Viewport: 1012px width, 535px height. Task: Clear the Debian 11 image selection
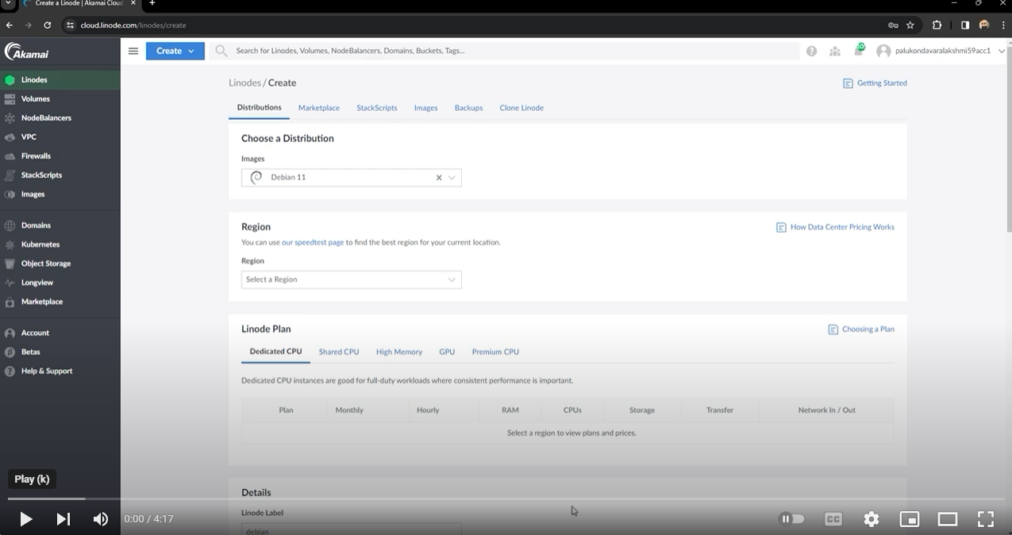click(439, 178)
